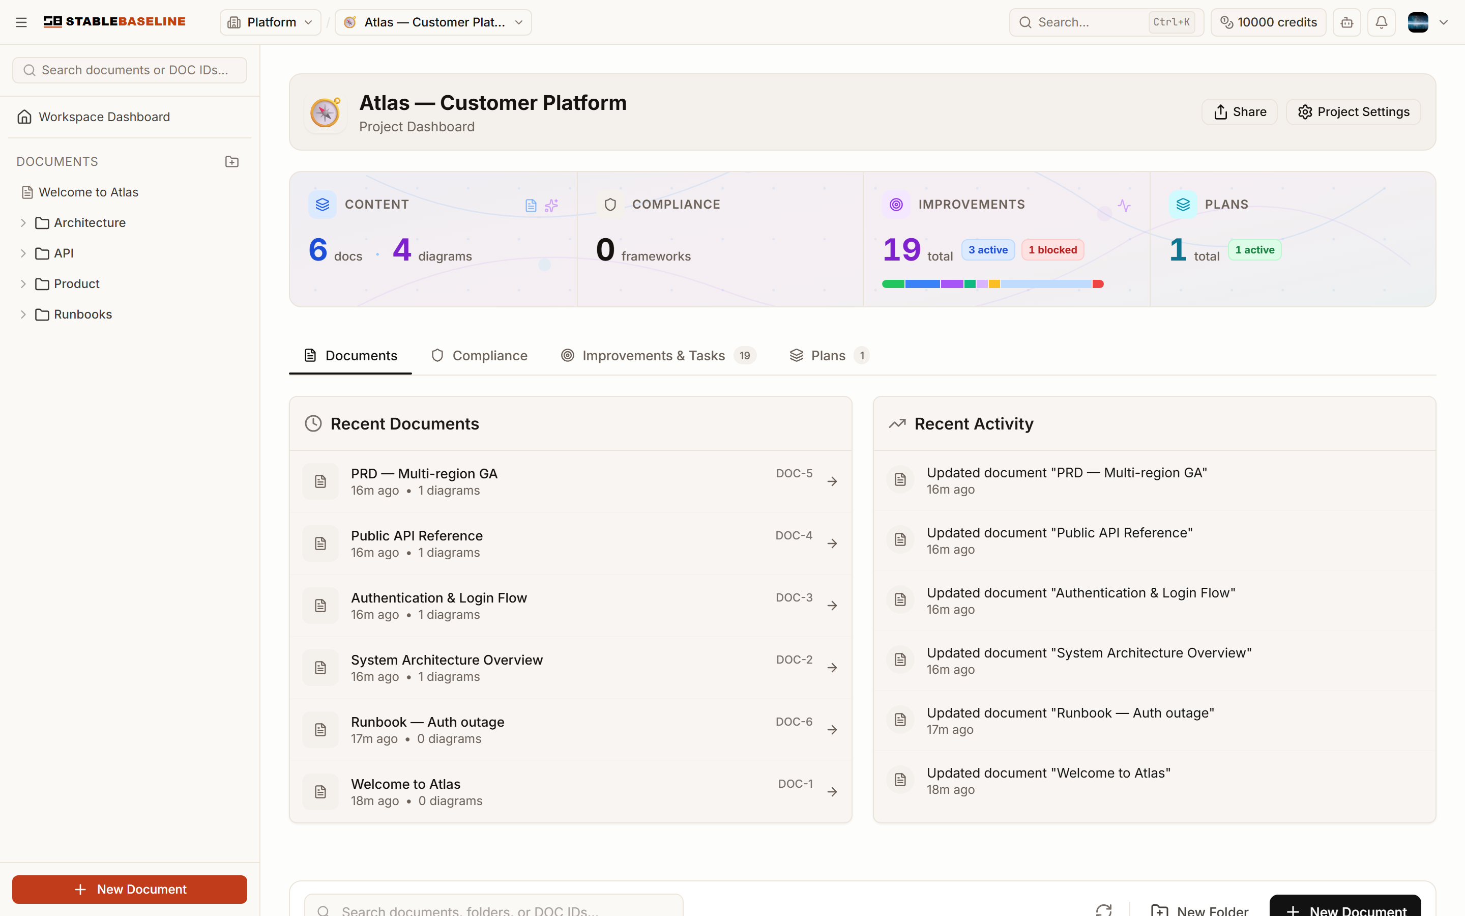Click the Recent Documents clock icon
1465x916 pixels.
pyautogui.click(x=313, y=423)
